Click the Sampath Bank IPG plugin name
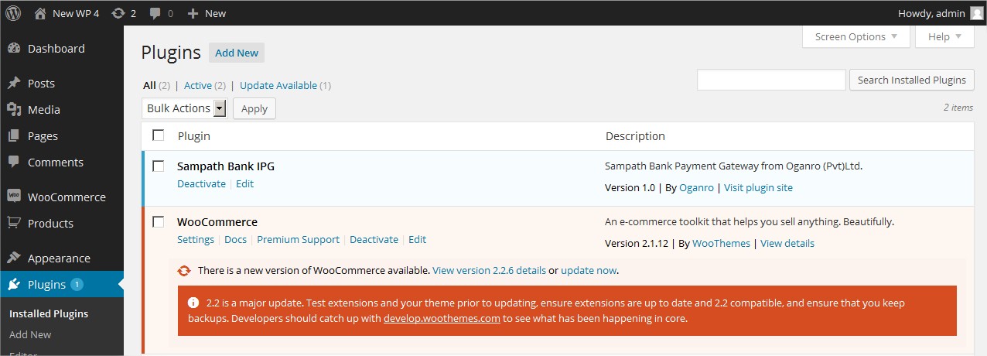Viewport: 987px width, 356px height. [226, 166]
